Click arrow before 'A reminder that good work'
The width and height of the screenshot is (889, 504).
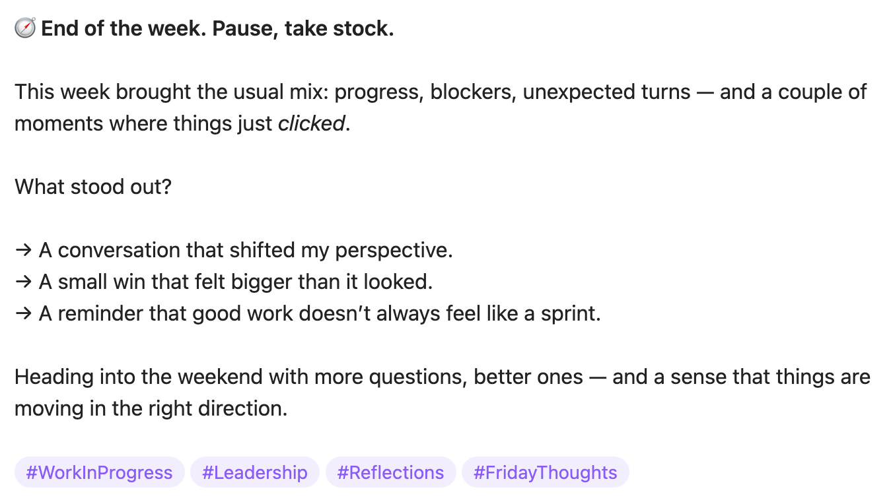pyautogui.click(x=23, y=314)
